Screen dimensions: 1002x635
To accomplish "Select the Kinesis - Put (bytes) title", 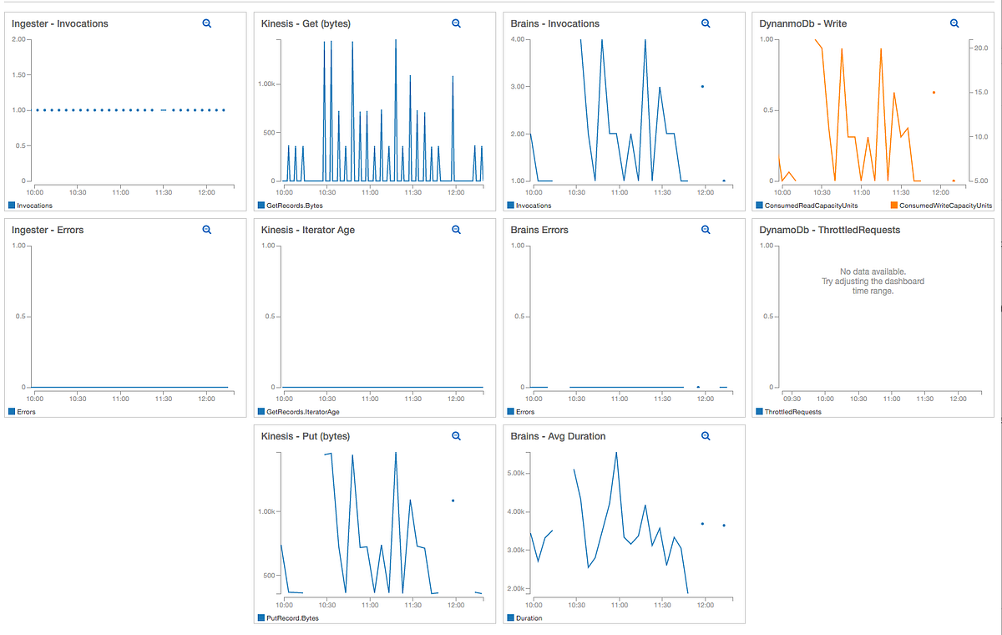I will click(x=306, y=436).
